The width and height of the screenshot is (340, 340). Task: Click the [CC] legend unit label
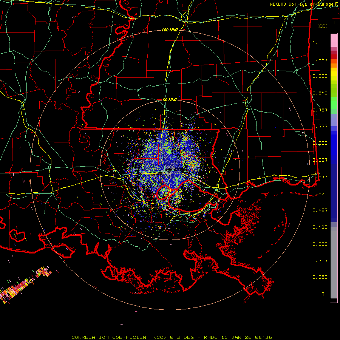323,26
